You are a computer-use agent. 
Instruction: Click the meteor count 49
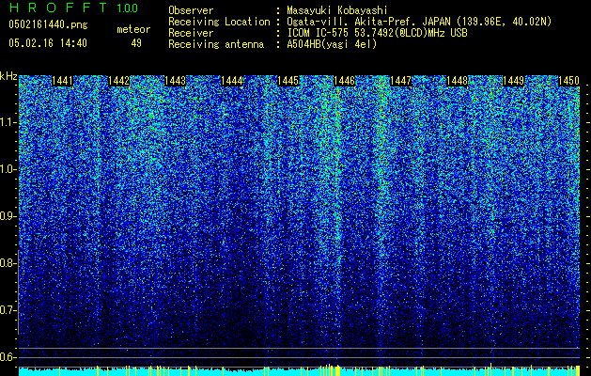(x=136, y=43)
